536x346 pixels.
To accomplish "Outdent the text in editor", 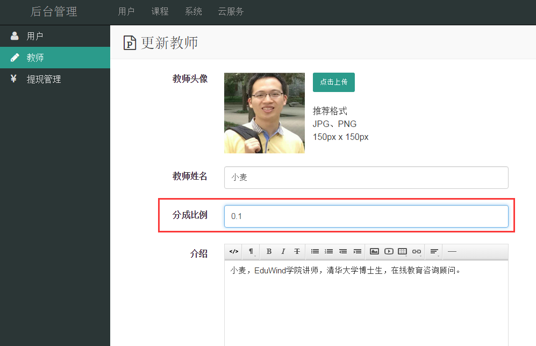I will tap(343, 251).
